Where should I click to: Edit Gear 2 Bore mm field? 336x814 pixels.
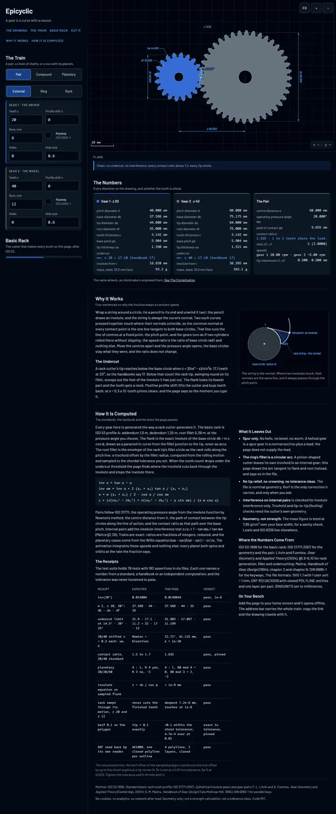pyautogui.click(x=26, y=204)
